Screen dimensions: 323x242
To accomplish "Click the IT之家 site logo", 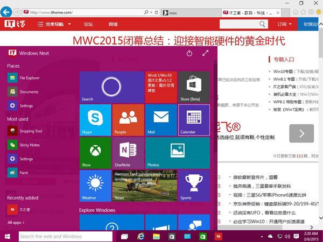I will tap(15, 24).
